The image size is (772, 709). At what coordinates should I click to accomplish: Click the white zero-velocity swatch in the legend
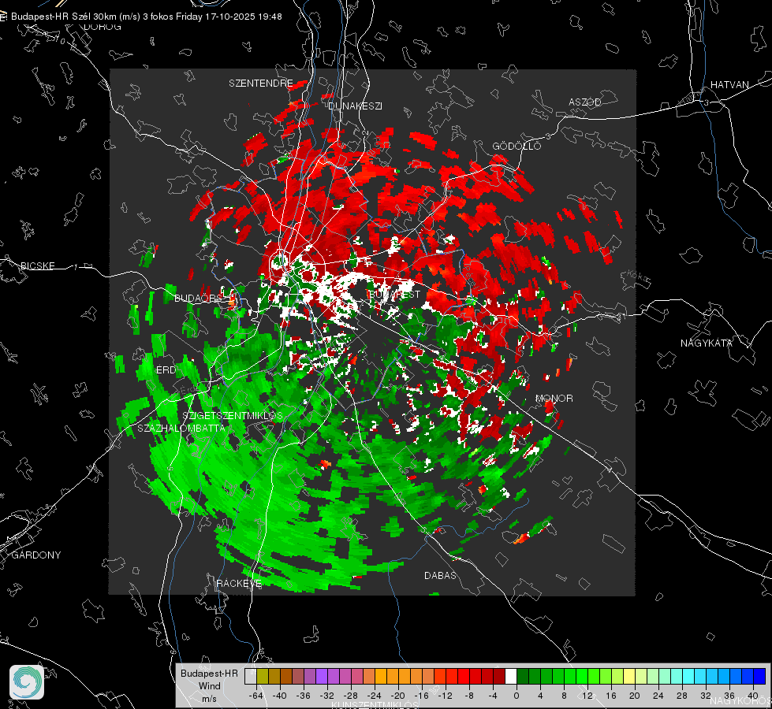click(511, 676)
